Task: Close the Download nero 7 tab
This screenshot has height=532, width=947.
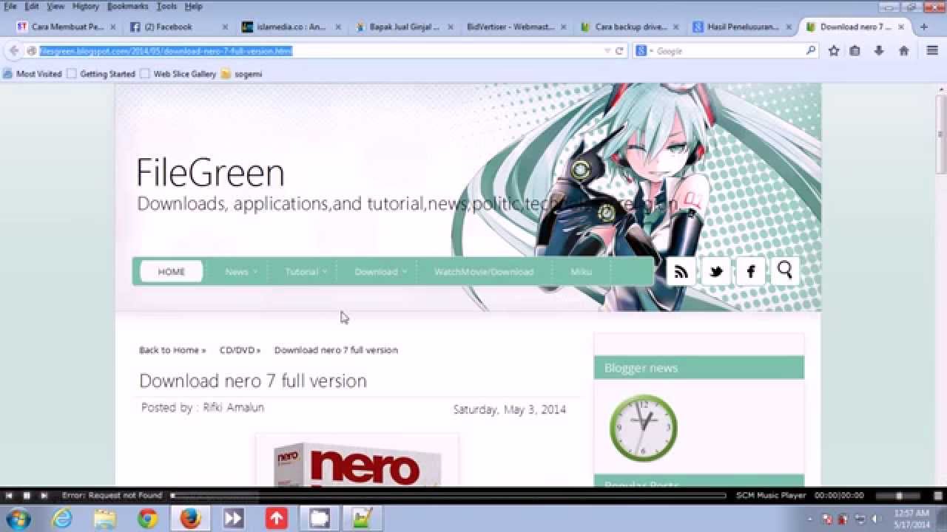Action: [x=901, y=27]
